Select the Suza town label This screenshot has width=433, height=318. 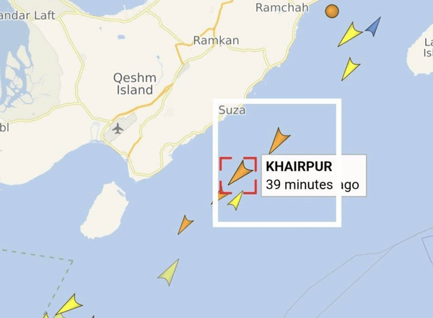point(232,110)
